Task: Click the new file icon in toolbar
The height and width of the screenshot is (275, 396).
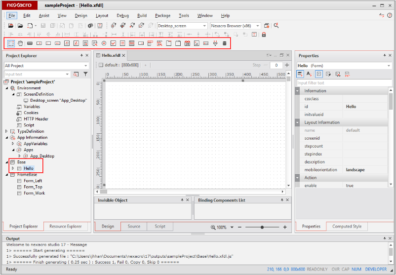Action: 30,26
